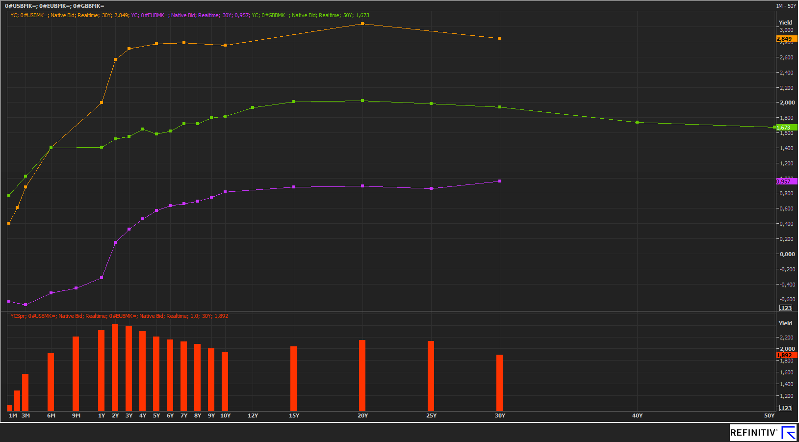
Task: Click the orange data point at 1Y
Action: pos(102,103)
